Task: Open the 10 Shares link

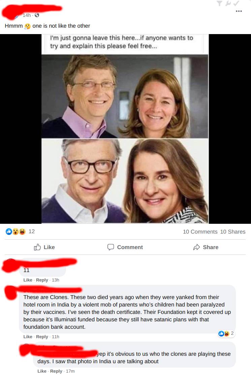Action: [x=233, y=232]
